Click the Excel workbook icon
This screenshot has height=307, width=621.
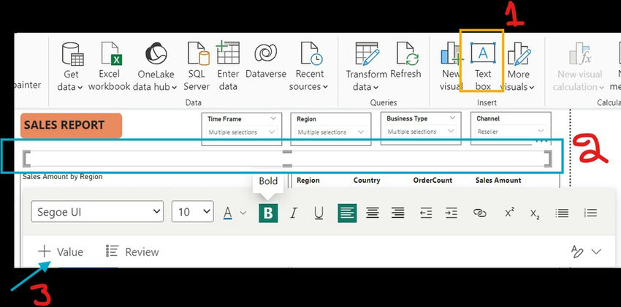(x=111, y=54)
